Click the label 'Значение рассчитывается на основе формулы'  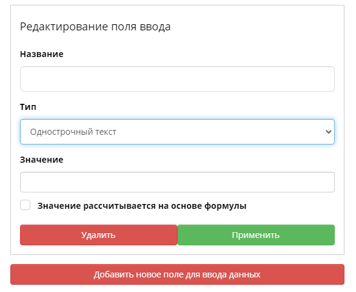[x=142, y=206]
